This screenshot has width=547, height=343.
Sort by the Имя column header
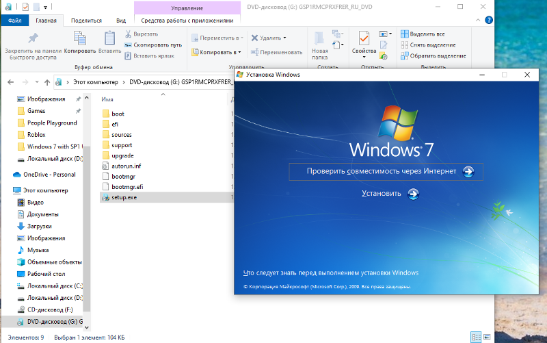[x=107, y=99]
